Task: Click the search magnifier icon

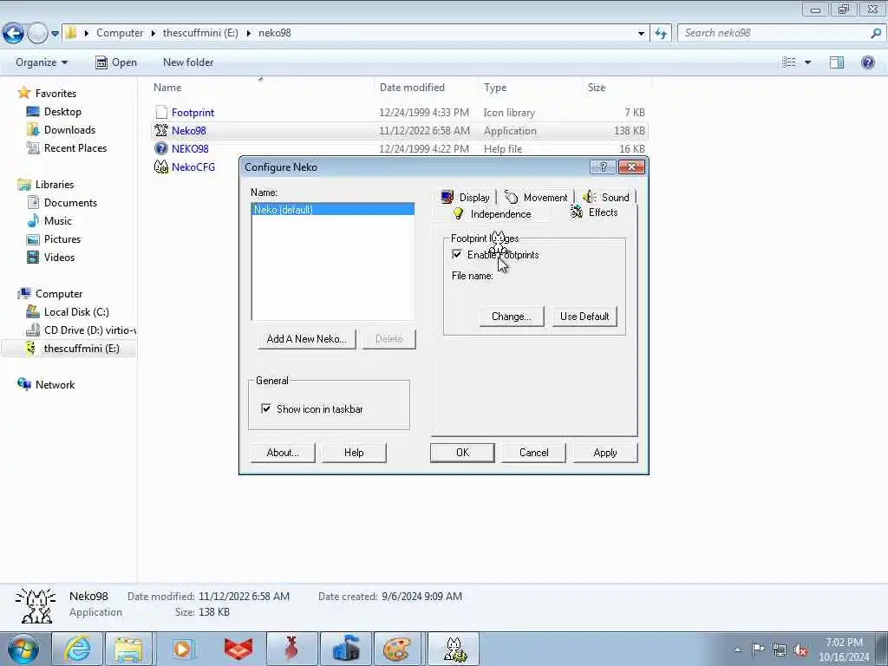Action: point(876,34)
